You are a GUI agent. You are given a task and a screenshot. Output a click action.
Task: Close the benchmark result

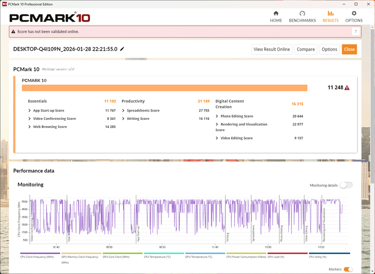[x=349, y=49]
